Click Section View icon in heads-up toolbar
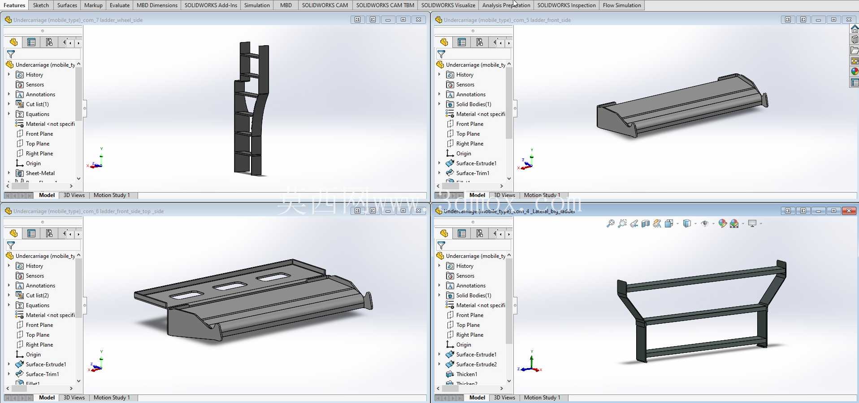This screenshot has height=403, width=859. click(646, 223)
